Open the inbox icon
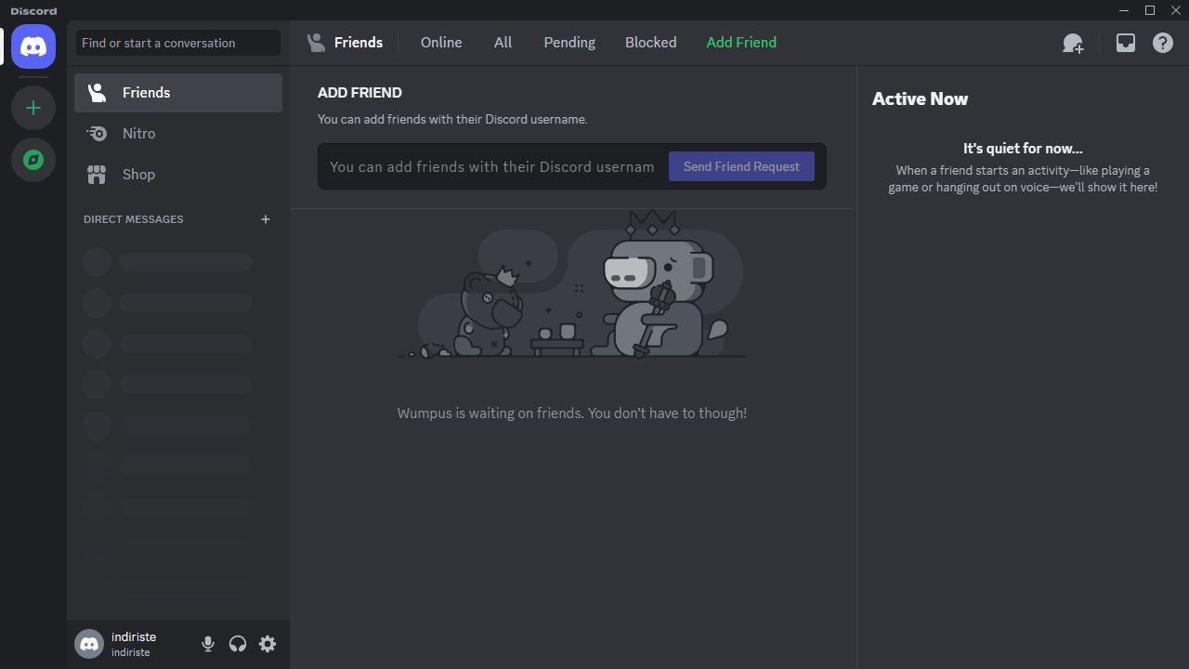The width and height of the screenshot is (1189, 669). coord(1125,43)
